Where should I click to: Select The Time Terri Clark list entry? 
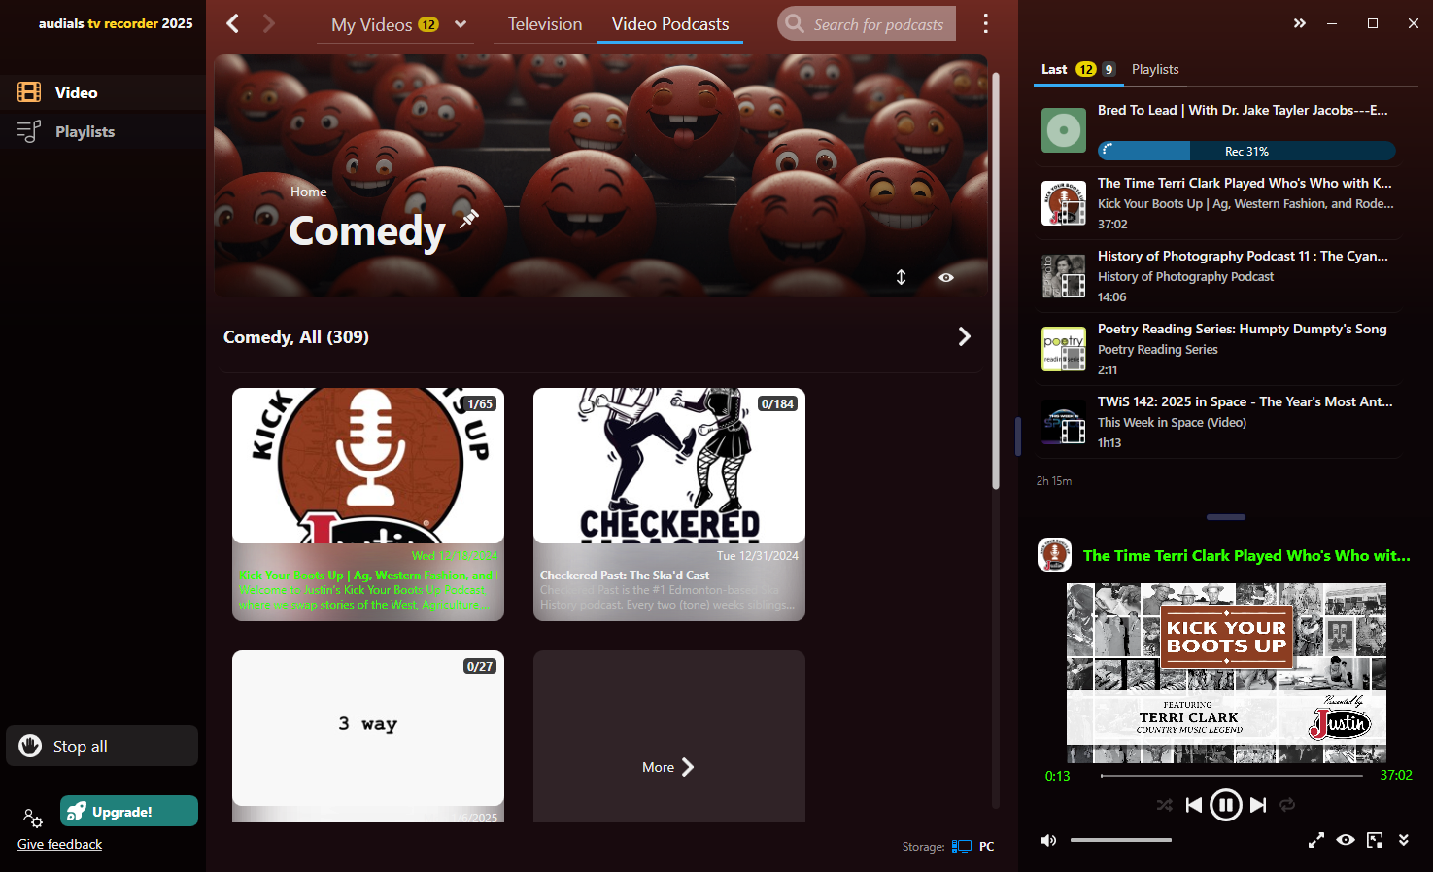point(1219,203)
